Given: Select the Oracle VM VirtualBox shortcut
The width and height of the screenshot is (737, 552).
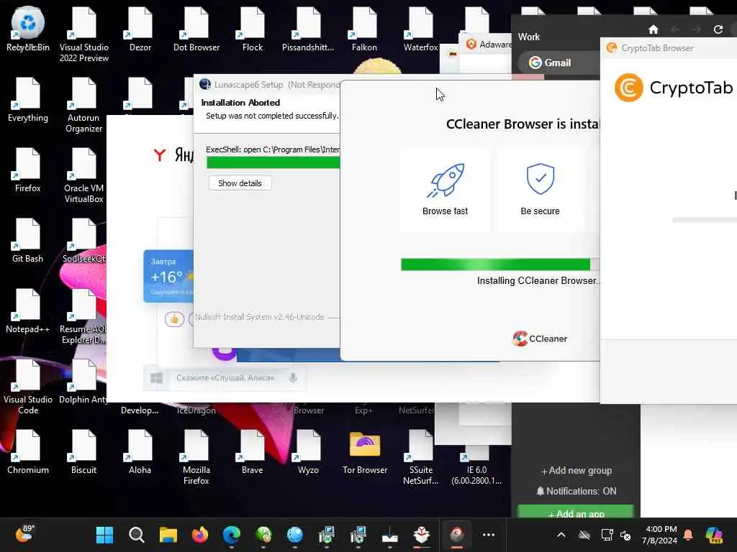Looking at the screenshot, I should click(83, 175).
